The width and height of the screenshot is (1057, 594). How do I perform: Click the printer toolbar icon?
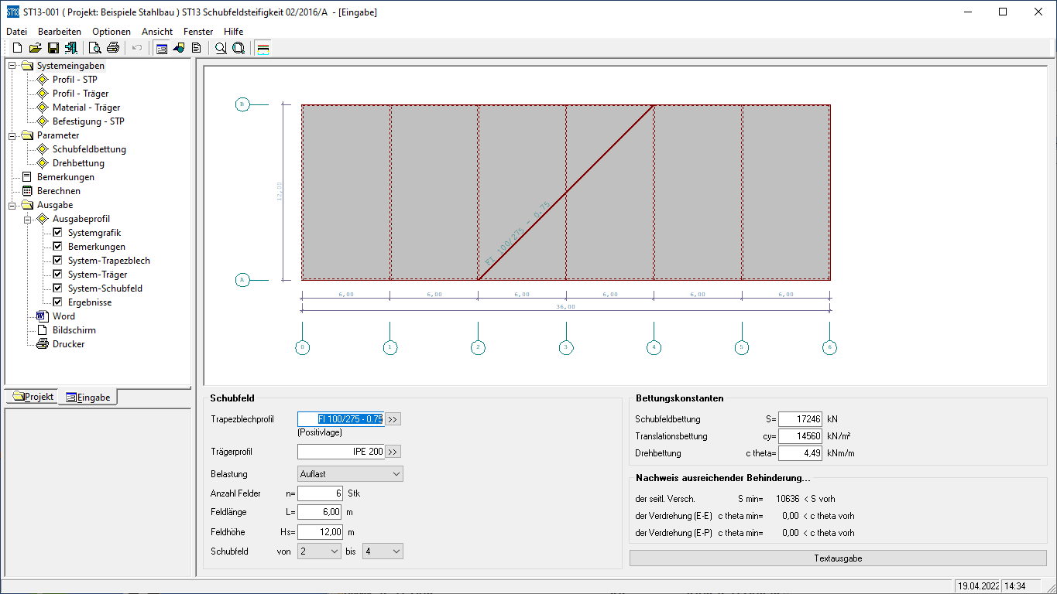113,48
